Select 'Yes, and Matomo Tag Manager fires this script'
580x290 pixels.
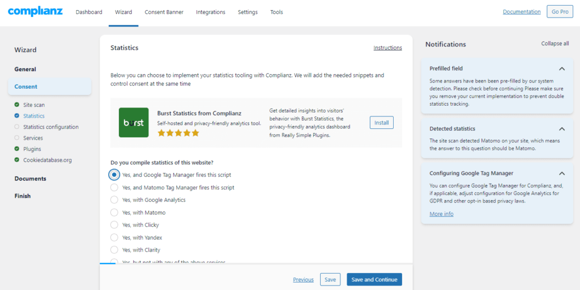[114, 188]
